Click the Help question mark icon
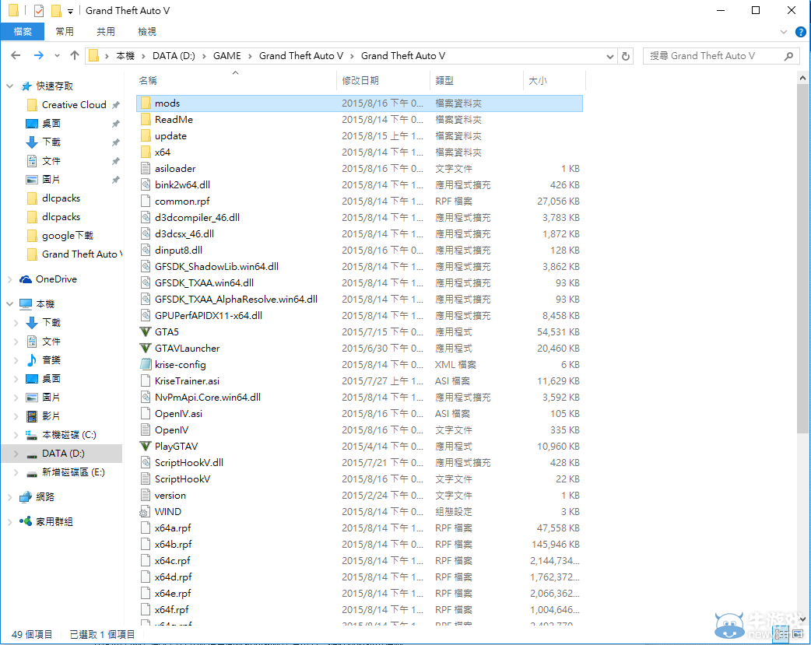 click(x=800, y=32)
